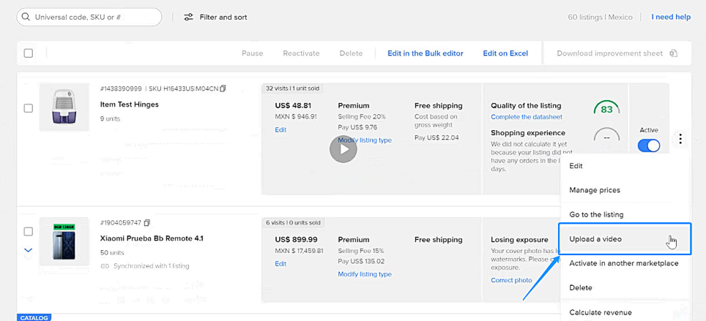
Task: Edit the US$ 899.99 price
Action: pyautogui.click(x=280, y=263)
